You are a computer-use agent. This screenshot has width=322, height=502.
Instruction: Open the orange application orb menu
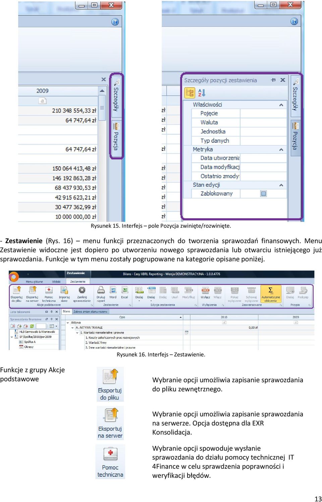click(x=14, y=277)
